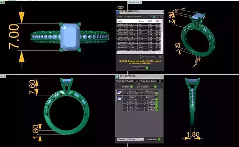239x147 pixels.
Task: Click the Gem Reporter panel icon
Action: click(x=117, y=77)
